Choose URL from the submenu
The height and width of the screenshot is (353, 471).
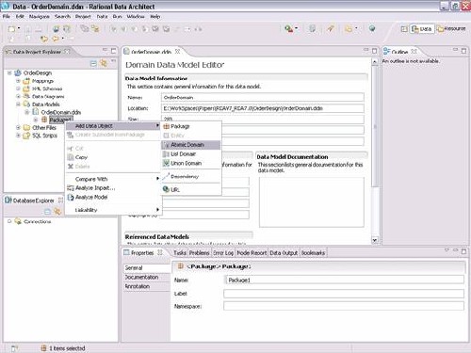191,190
